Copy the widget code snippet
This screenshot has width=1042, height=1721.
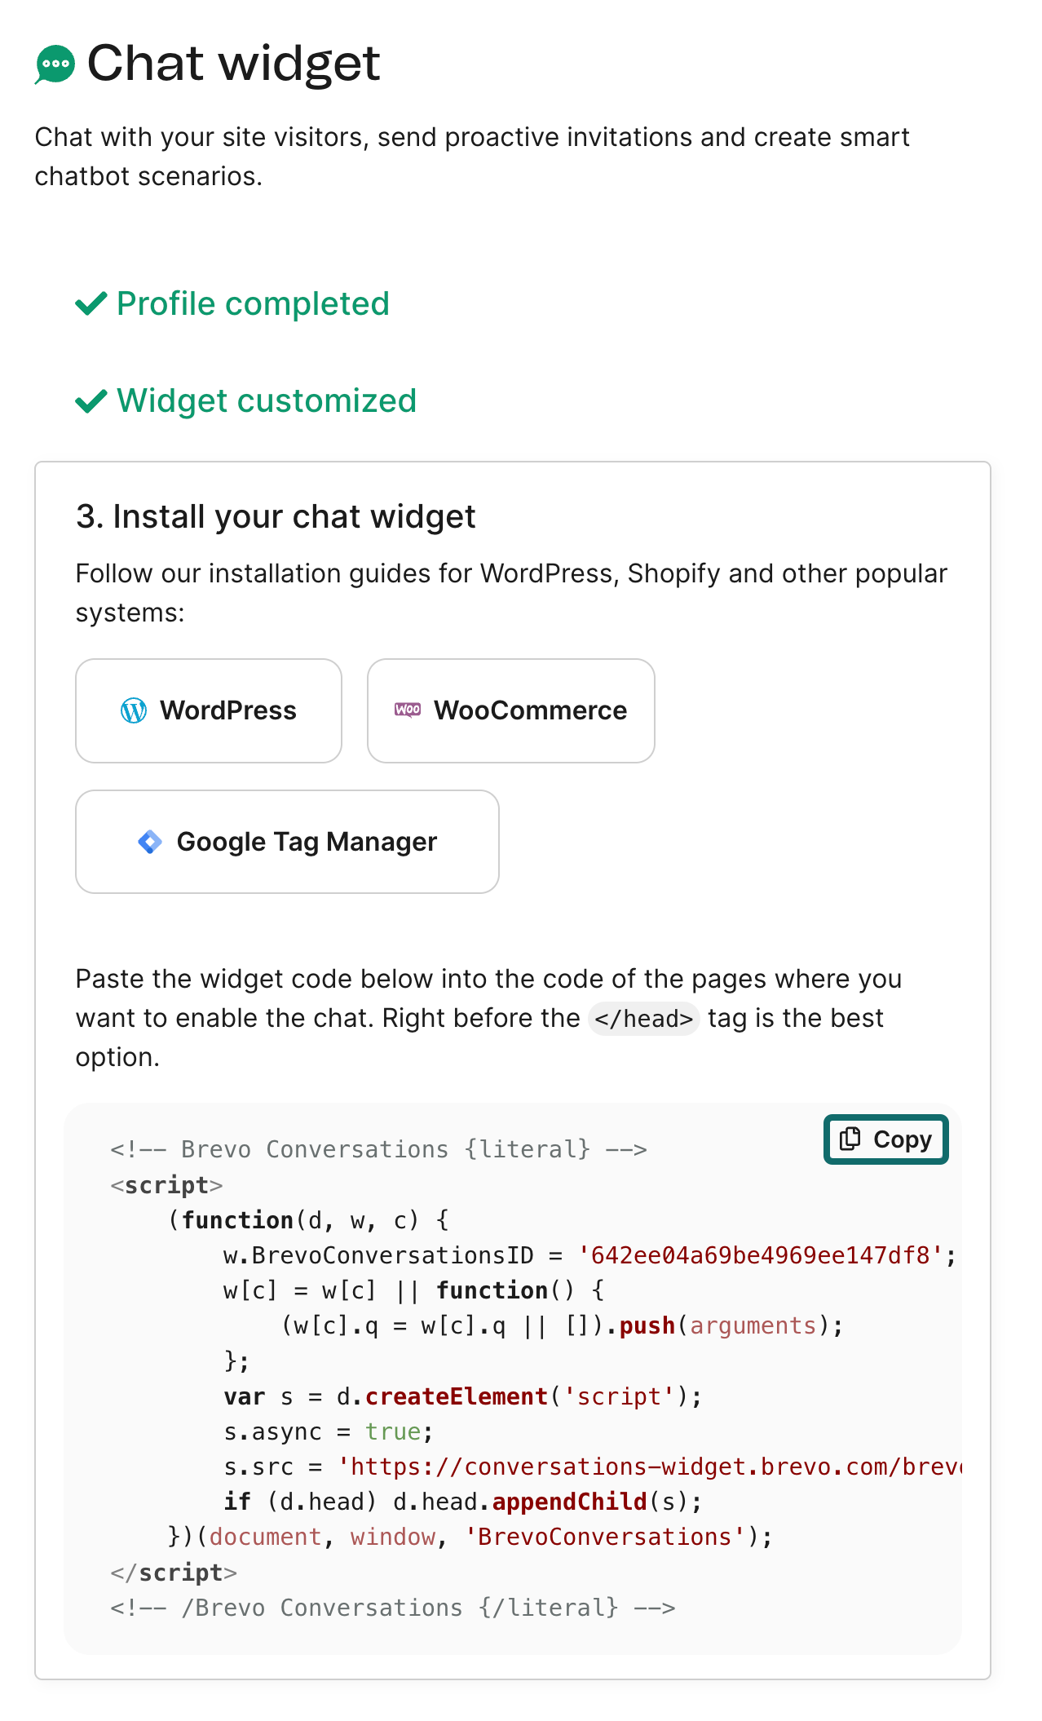(x=886, y=1139)
